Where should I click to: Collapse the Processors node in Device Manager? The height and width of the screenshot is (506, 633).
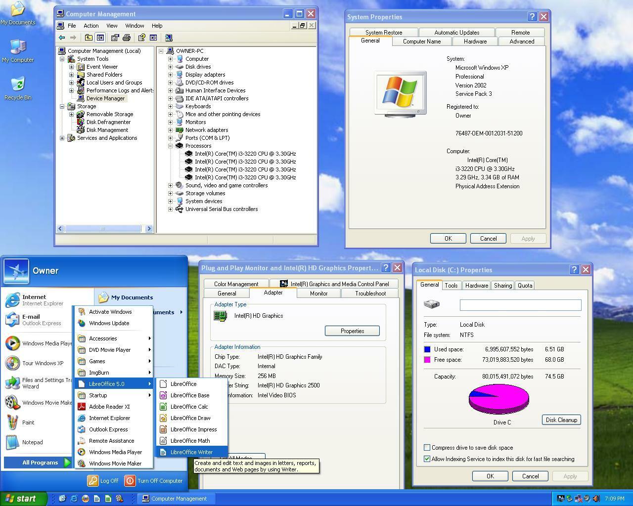click(x=171, y=146)
